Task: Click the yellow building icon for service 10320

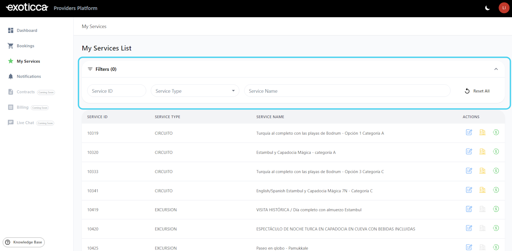Action: pos(482,151)
